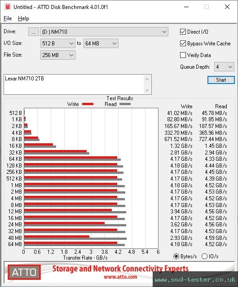Click the 41.02 MB/s write value

(x=180, y=113)
